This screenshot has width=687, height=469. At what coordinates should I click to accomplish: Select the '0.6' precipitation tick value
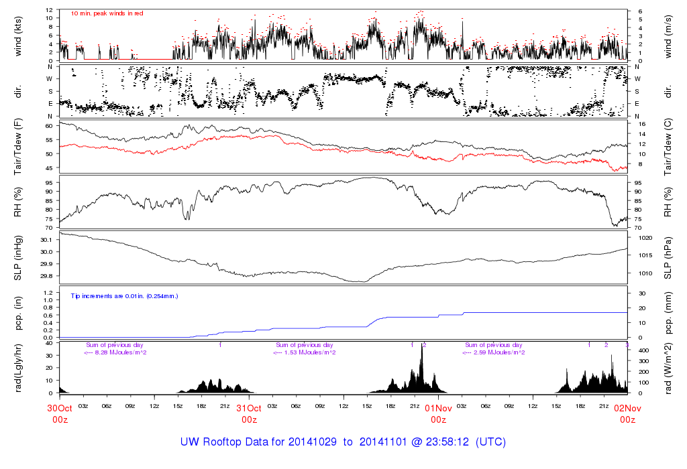pos(48,316)
